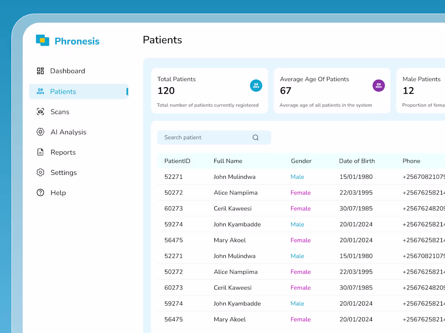The height and width of the screenshot is (333, 445).
Task: Click the Patients page heading
Action: [162, 40]
